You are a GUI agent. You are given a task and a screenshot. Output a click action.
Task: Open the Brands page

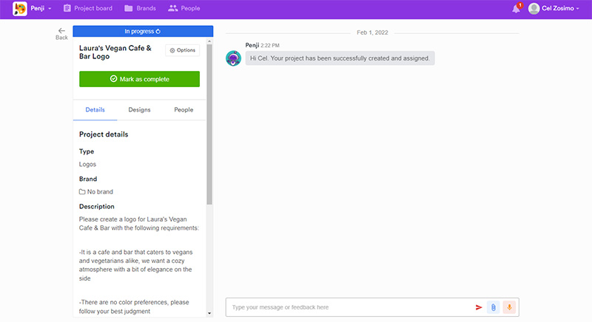140,8
